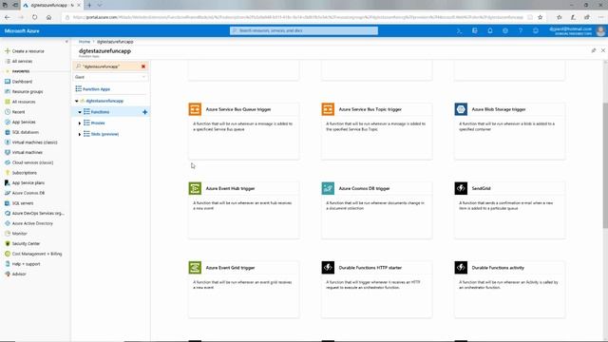Open Subscriptions in the sidebar
This screenshot has width=608, height=342.
(x=25, y=173)
